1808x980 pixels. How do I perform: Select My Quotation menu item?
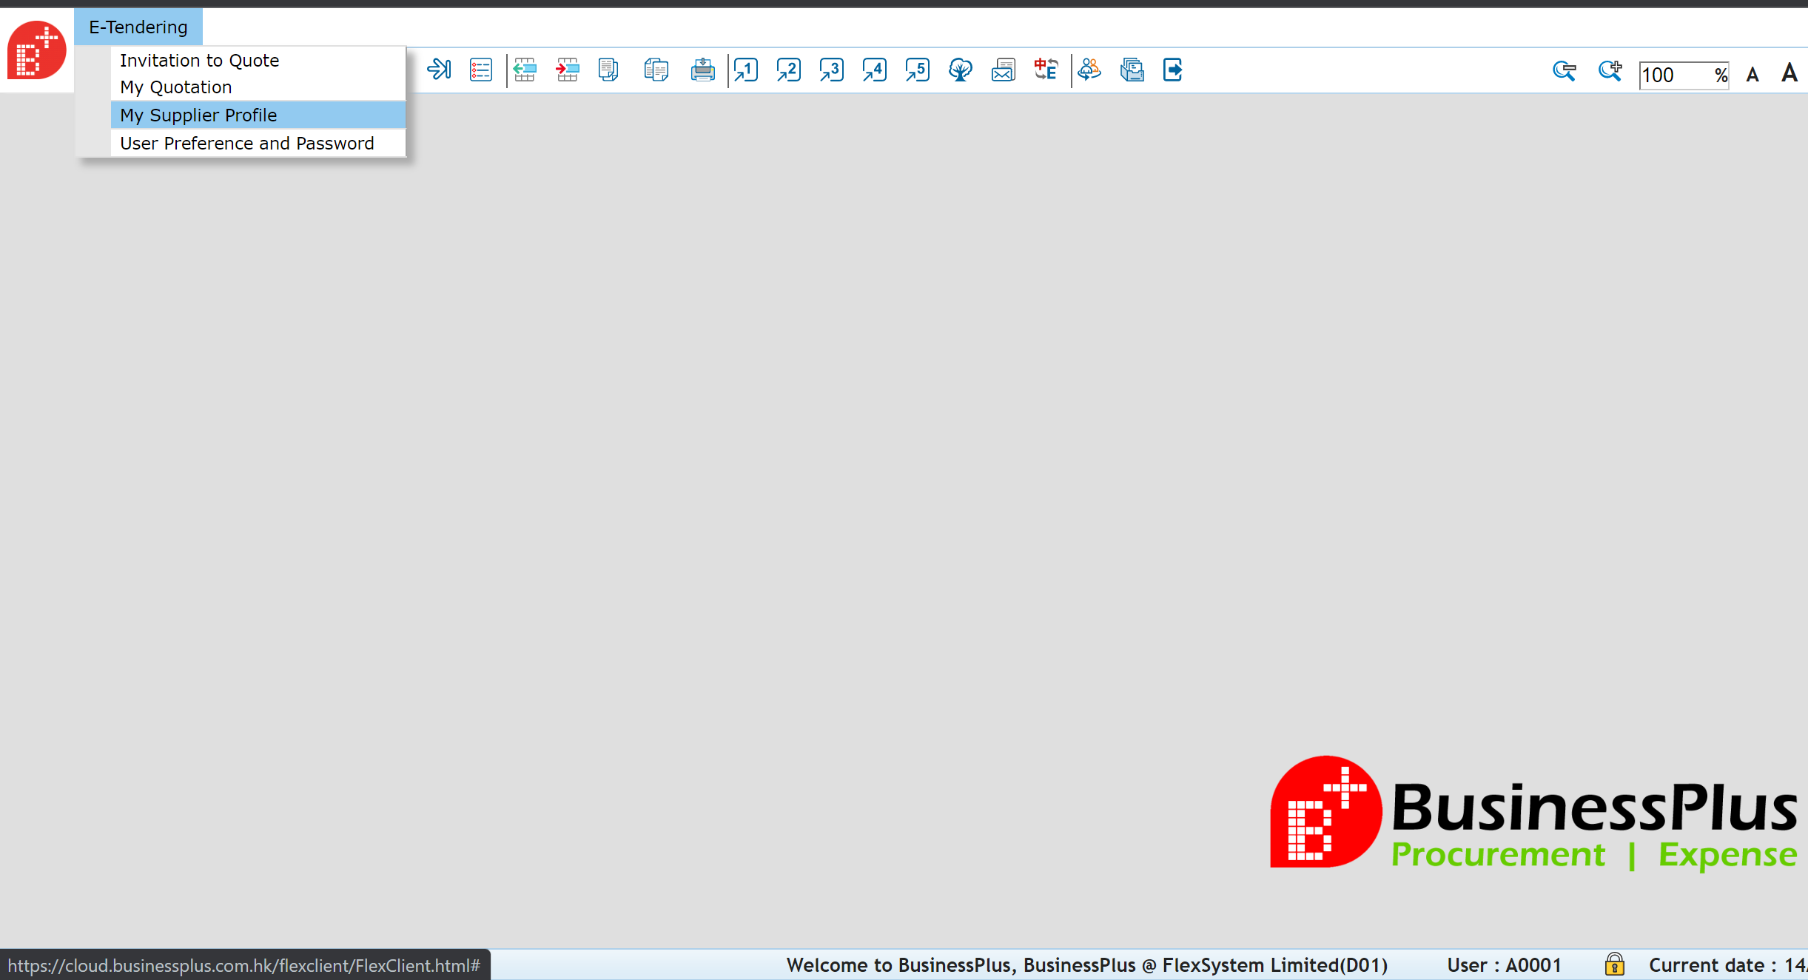[x=258, y=87]
